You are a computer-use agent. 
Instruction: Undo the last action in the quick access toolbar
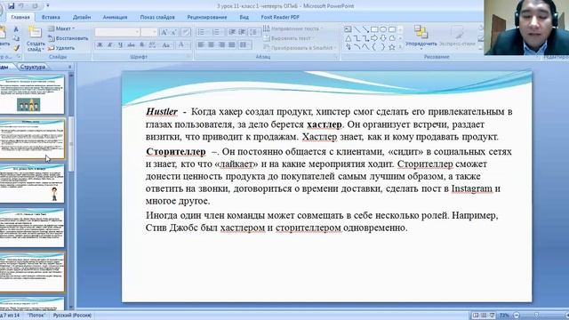pos(21,6)
